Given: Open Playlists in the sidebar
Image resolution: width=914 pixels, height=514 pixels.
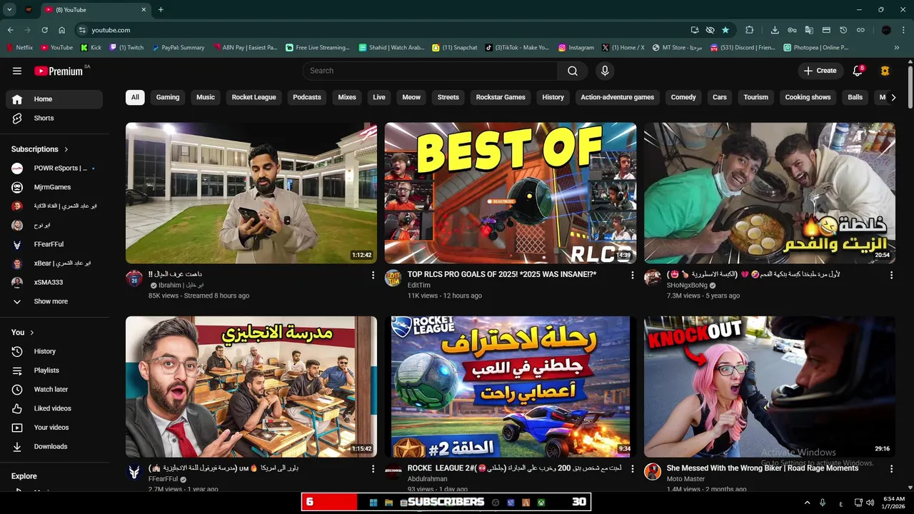Looking at the screenshot, I should click(x=54, y=371).
